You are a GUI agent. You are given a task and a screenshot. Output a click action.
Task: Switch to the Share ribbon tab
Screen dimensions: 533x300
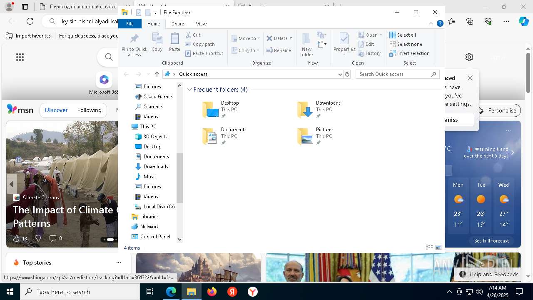(178, 24)
